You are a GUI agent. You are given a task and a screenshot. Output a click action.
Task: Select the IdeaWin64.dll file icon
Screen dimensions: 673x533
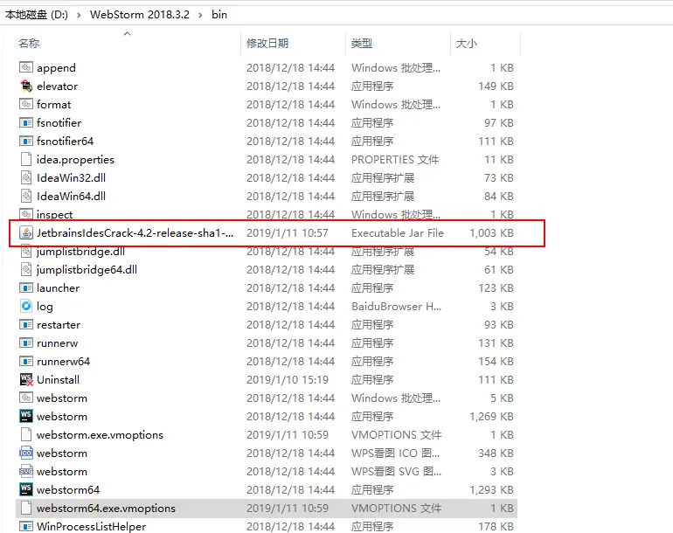click(x=26, y=196)
